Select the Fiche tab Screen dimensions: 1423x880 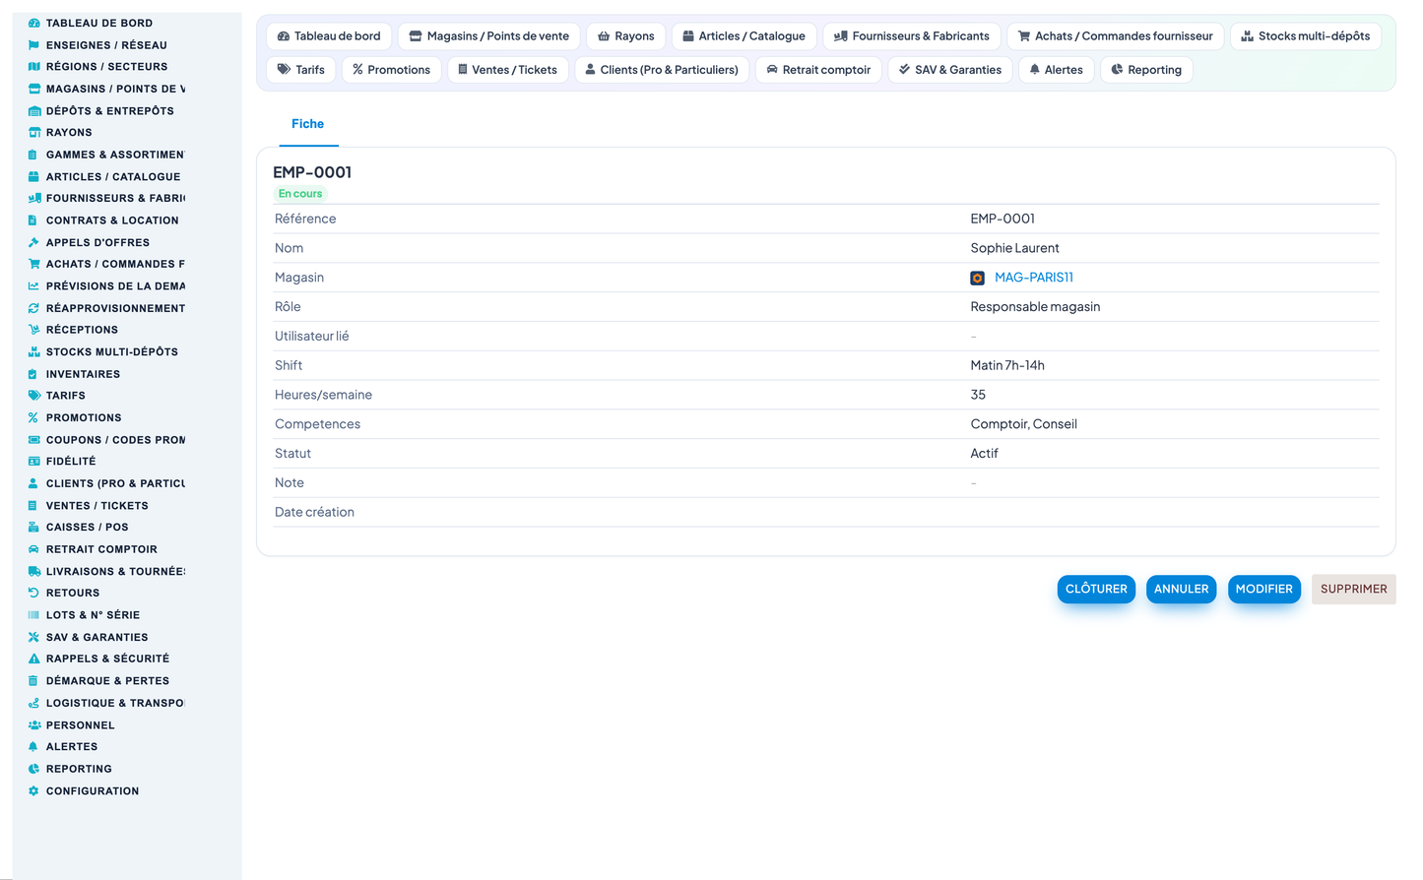[x=308, y=124]
